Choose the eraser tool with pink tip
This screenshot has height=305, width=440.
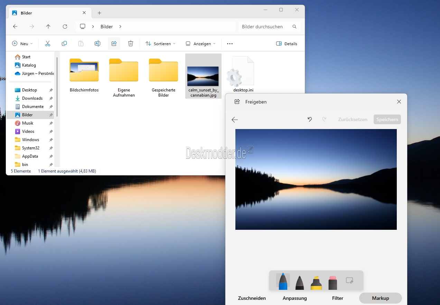point(333,282)
